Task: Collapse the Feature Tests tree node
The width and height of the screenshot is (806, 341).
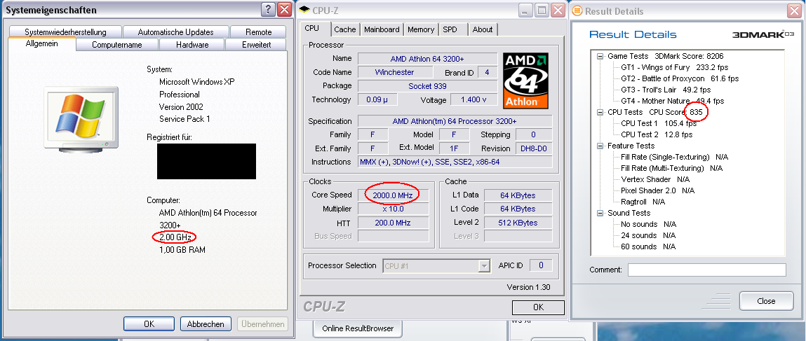Action: [600, 146]
